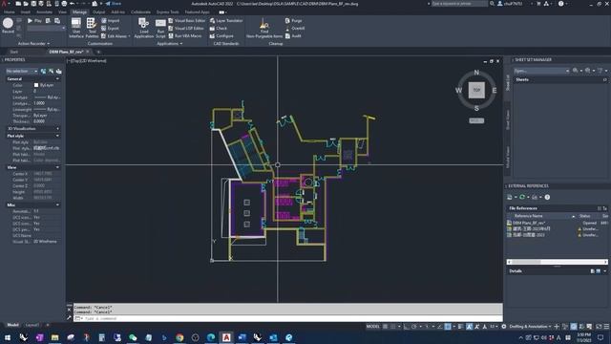Click the Audit tool

tap(293, 36)
